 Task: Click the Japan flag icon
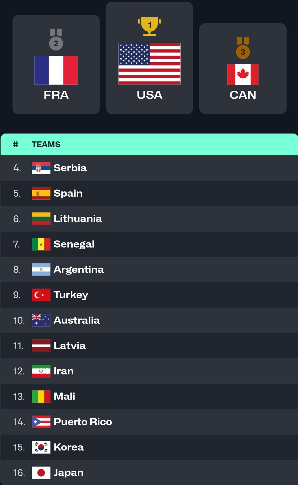[41, 472]
